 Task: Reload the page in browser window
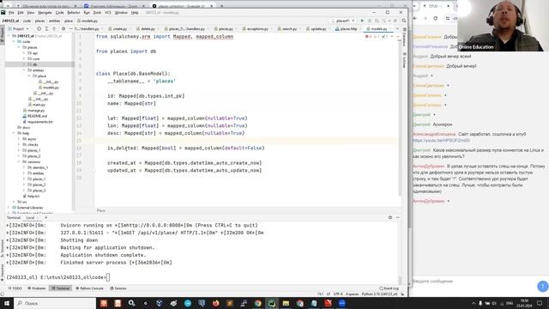coord(435,18)
